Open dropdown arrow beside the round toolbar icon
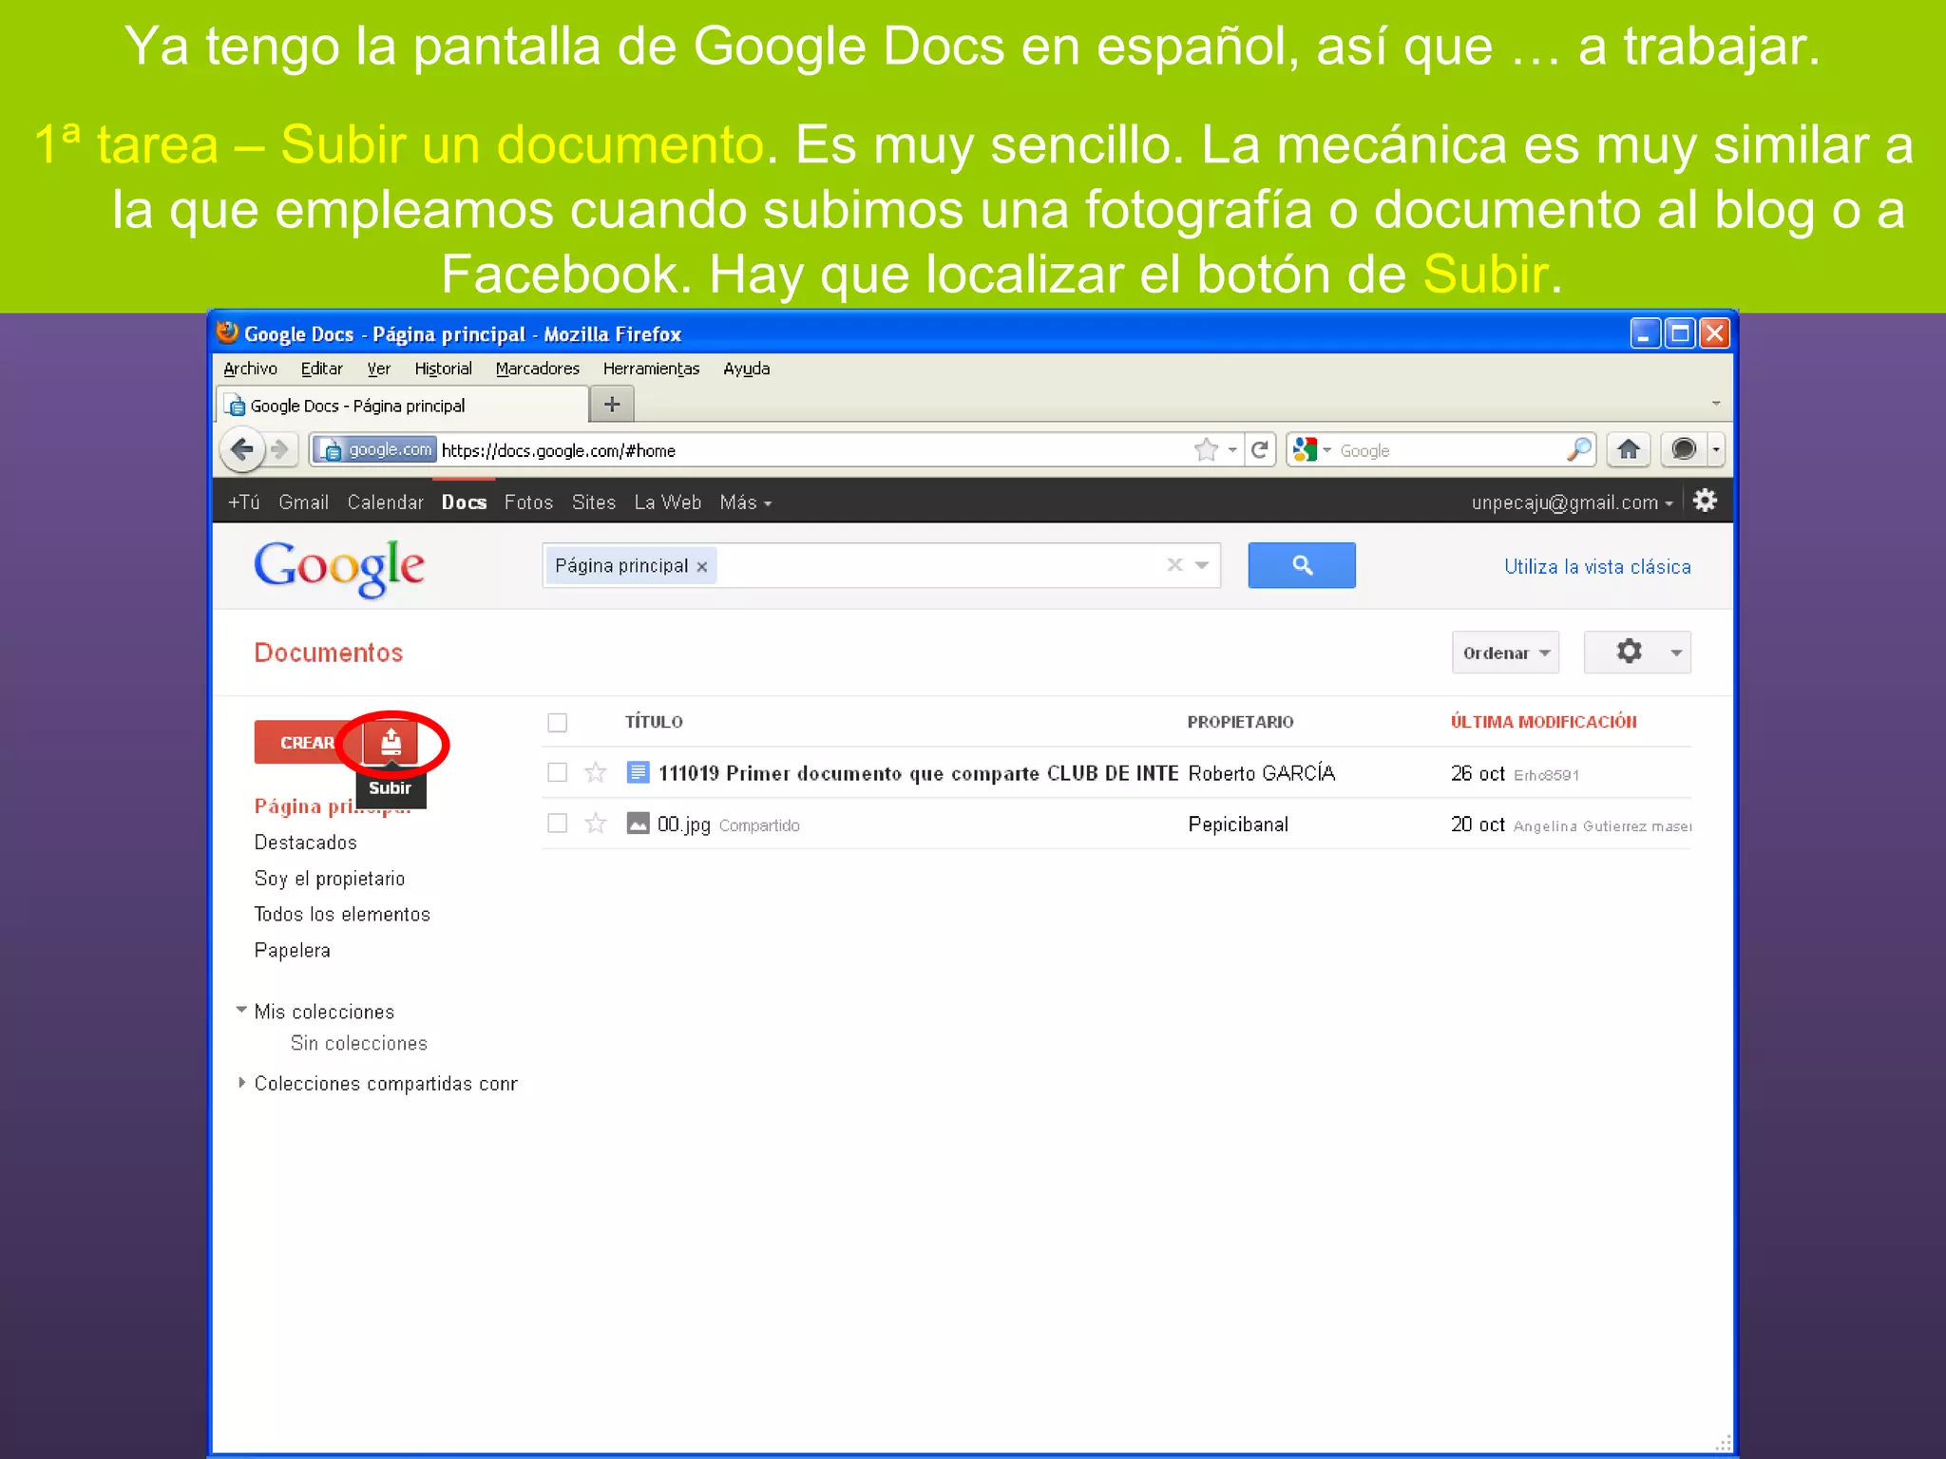Screen dimensions: 1946x1459 (x=1716, y=449)
